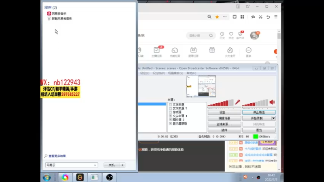Adjust the microphone volume meter
Image resolution: width=324 pixels, height=182 pixels.
click(221, 103)
